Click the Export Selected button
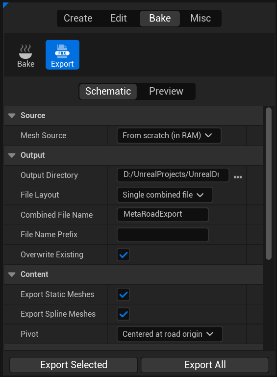Image resolution: width=277 pixels, height=377 pixels. [74, 365]
